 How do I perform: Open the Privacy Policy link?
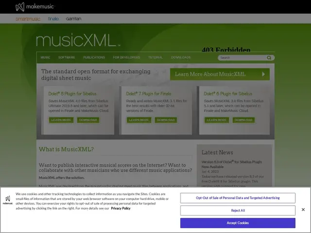[x=121, y=208]
